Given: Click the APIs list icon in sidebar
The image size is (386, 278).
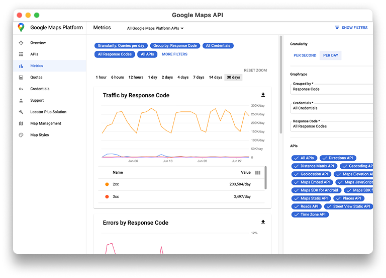Looking at the screenshot, I should (21, 54).
